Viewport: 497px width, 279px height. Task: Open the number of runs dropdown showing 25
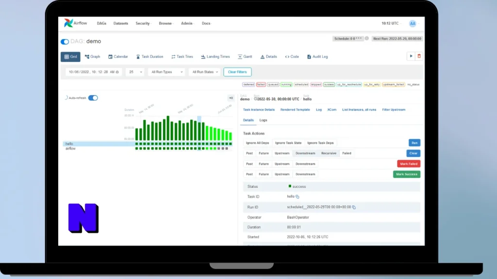pos(135,72)
